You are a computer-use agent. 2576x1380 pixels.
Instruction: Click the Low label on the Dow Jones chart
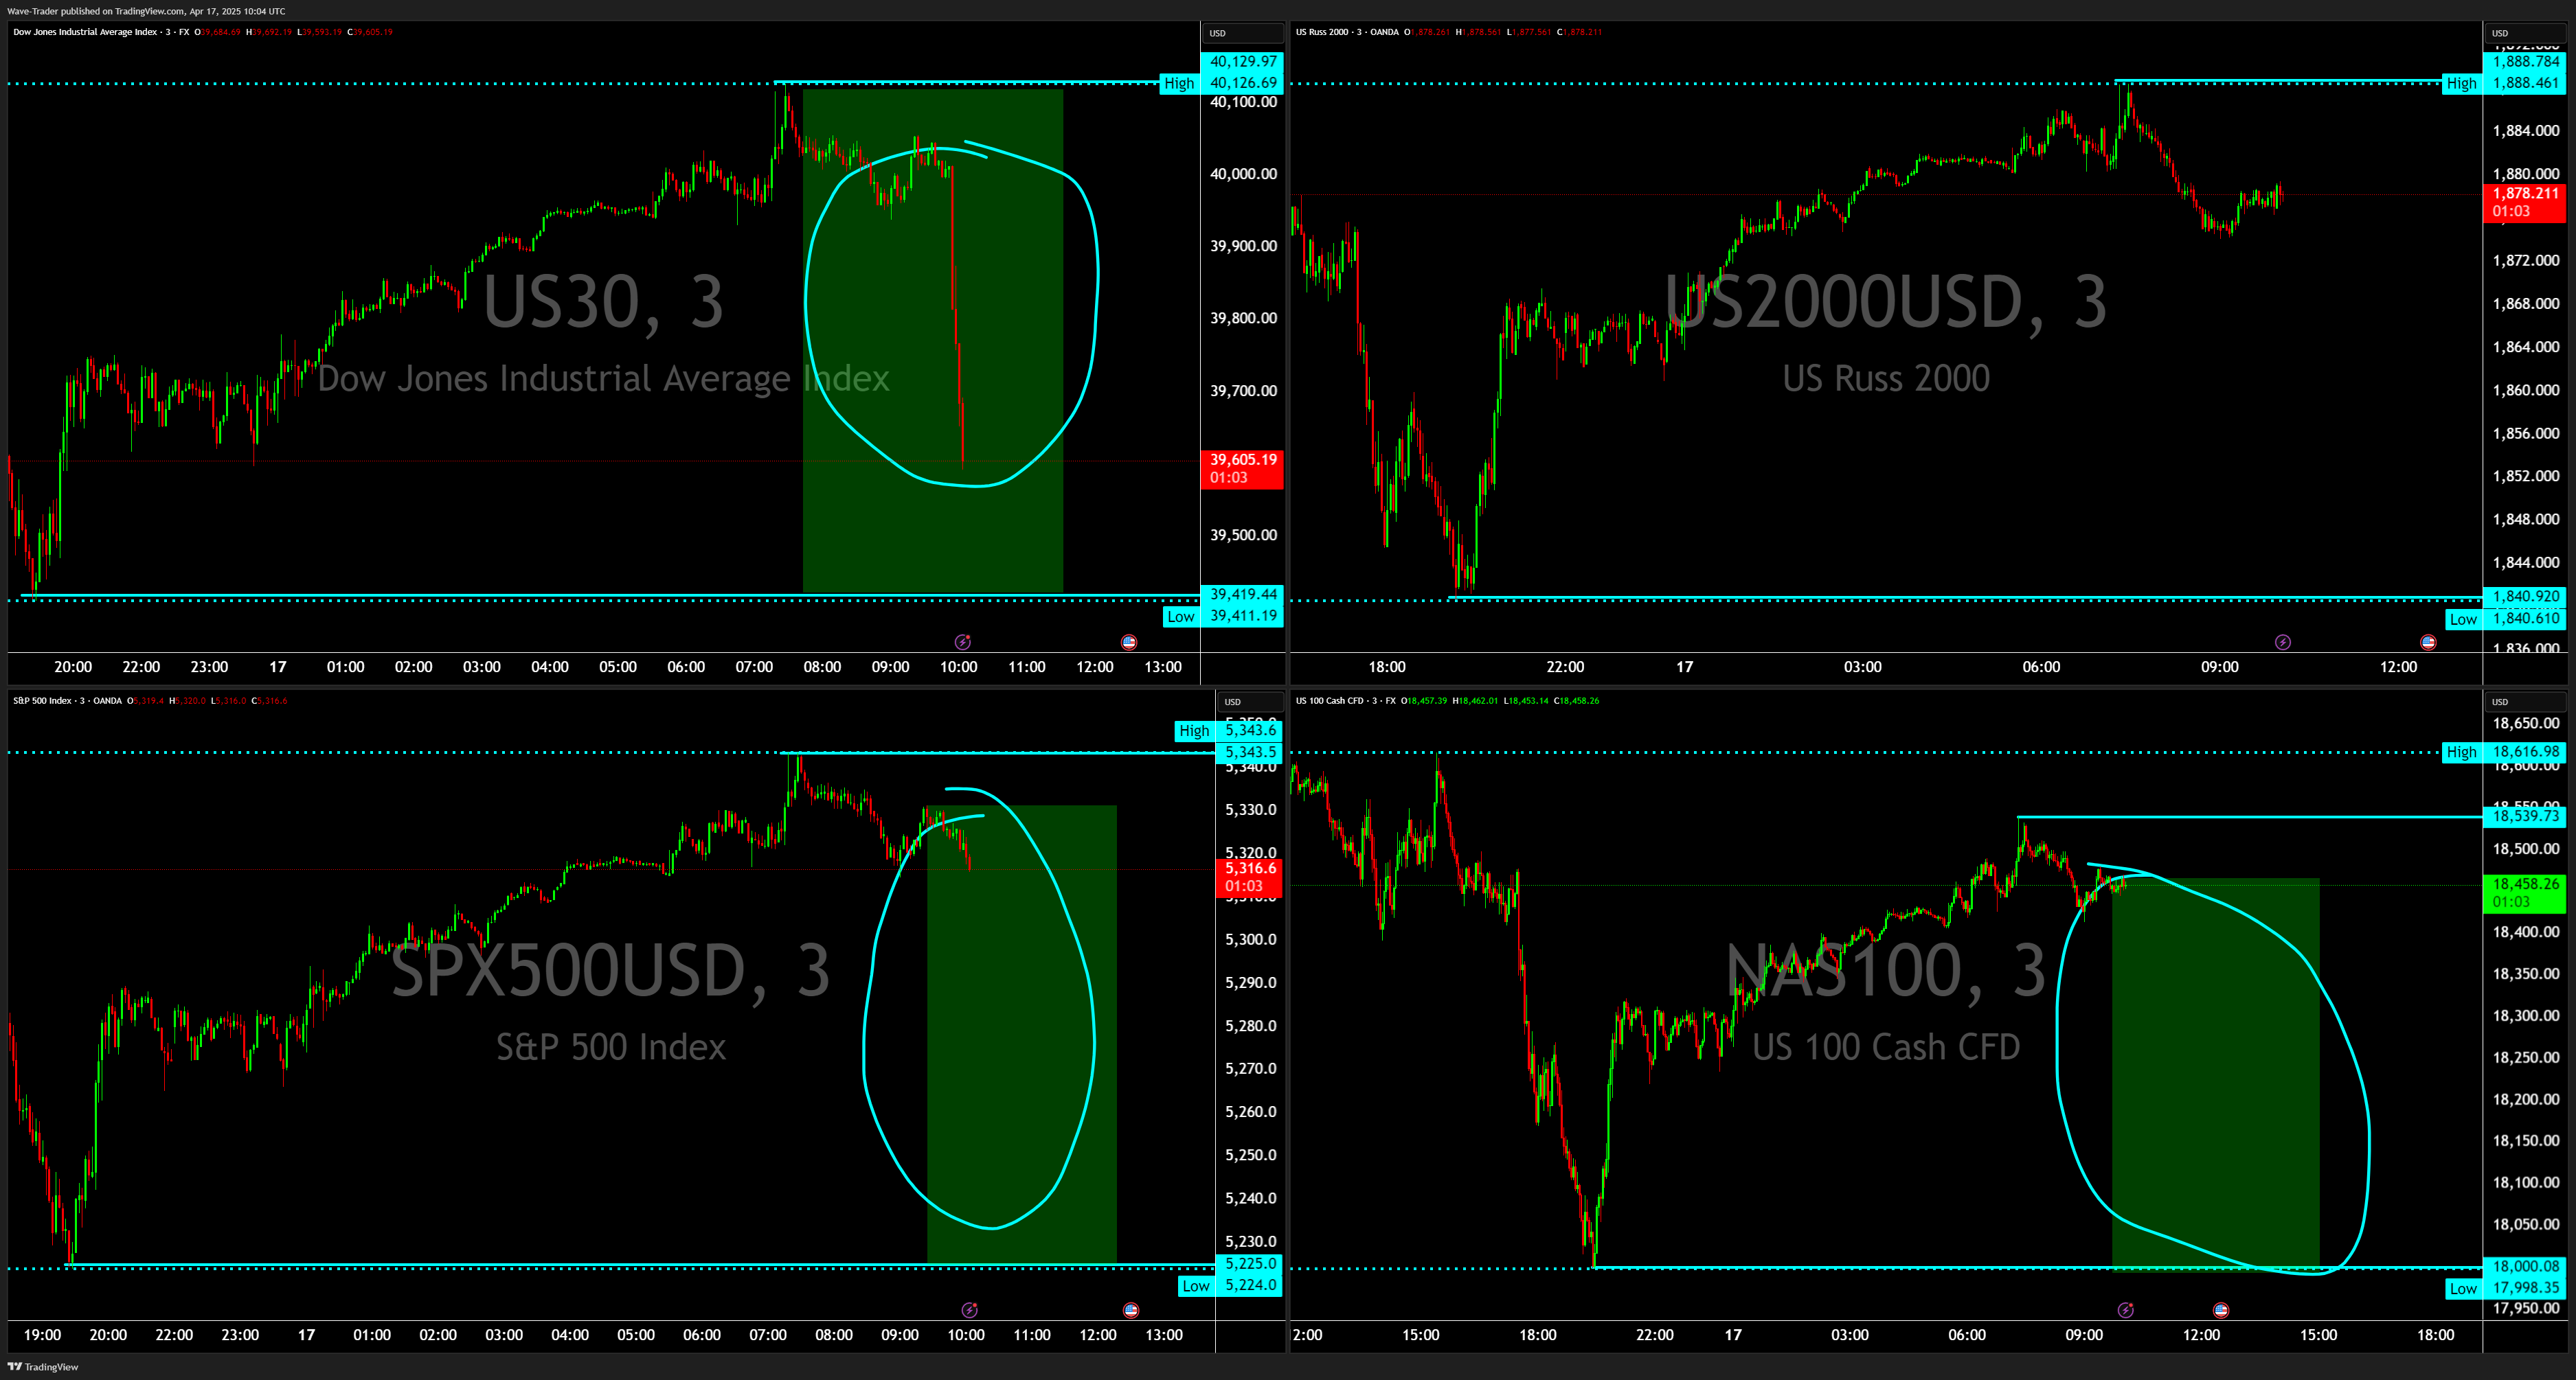[1181, 617]
